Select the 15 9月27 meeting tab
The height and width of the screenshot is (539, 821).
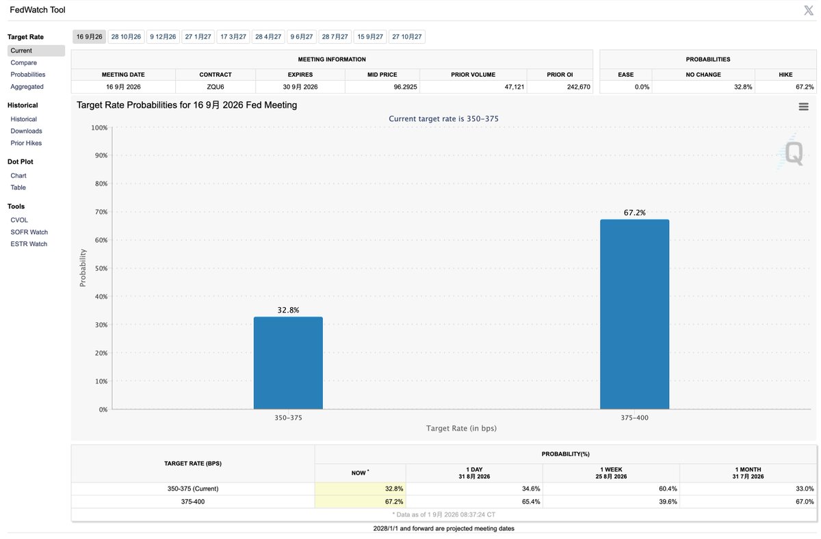(370, 37)
